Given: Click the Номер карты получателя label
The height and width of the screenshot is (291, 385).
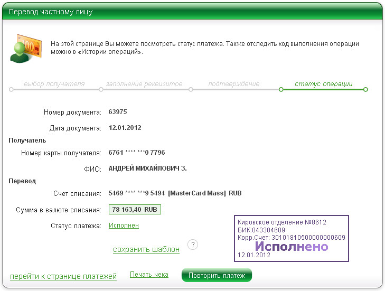Looking at the screenshot, I should [61, 153].
